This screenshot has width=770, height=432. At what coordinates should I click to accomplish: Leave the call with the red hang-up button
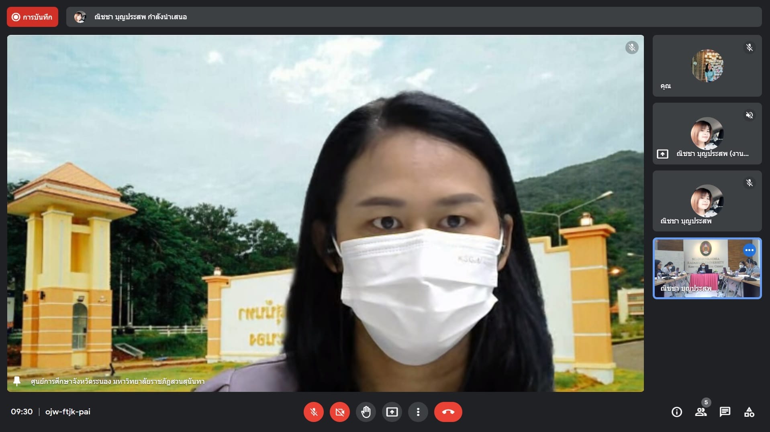point(448,412)
